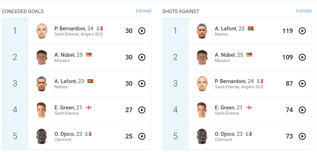
Task: Play A. Nübel's conceded goals video
Action: click(x=142, y=57)
